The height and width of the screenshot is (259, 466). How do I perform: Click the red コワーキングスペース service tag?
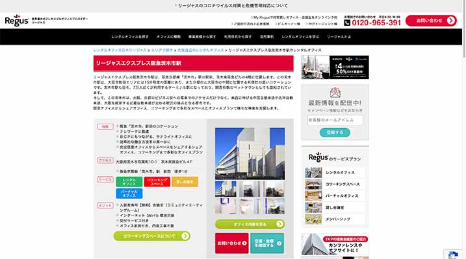[157, 182]
